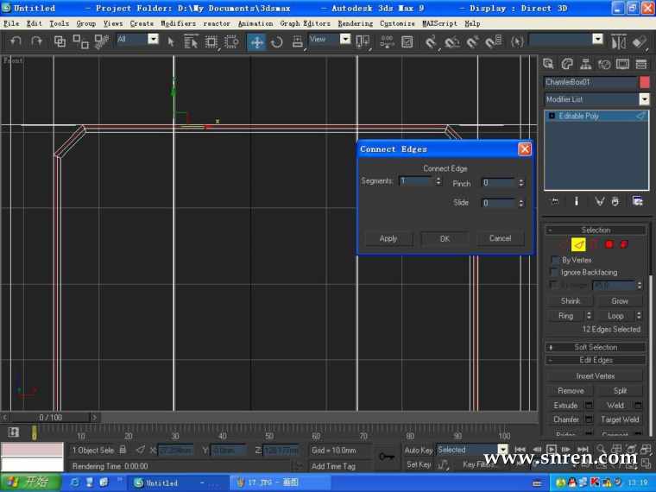
Task: Switch to the Motion panel icon
Action: (x=604, y=64)
